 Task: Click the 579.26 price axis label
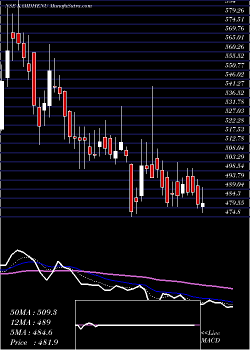pyautogui.click(x=234, y=10)
